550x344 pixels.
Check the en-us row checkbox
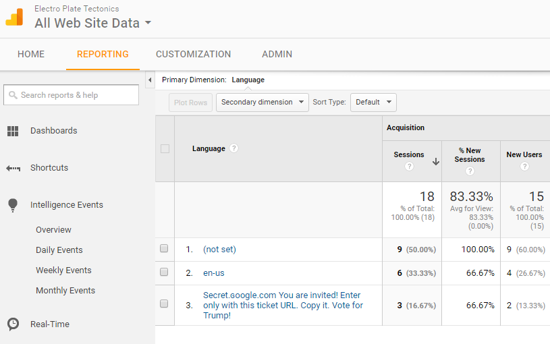(x=164, y=272)
